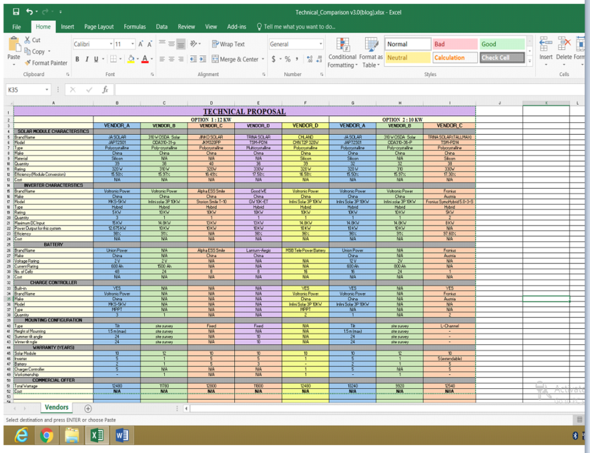Apply the Neutral cell style
Image resolution: width=590 pixels, height=453 pixels.
[x=408, y=57]
